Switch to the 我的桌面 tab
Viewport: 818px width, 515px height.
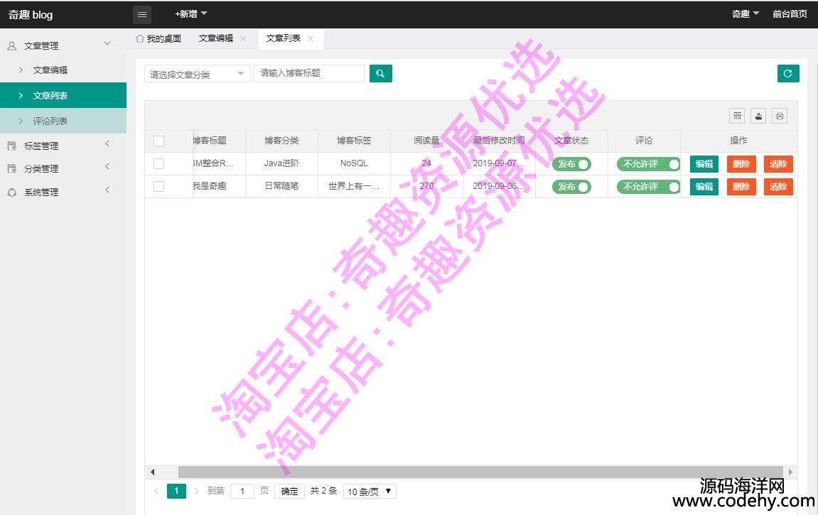click(158, 38)
